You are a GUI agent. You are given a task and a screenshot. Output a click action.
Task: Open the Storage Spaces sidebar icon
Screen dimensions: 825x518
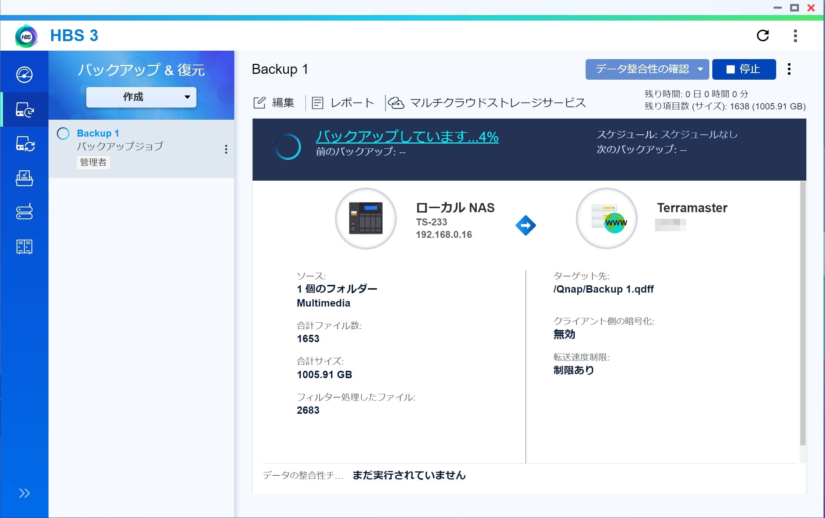tap(24, 212)
